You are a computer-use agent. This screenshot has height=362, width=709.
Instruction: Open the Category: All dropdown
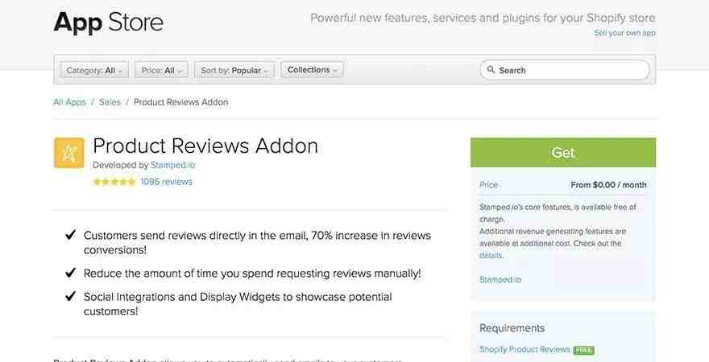click(94, 71)
